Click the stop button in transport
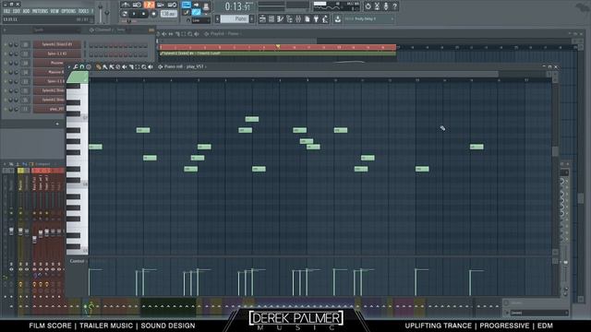591x332 pixels. pos(144,14)
